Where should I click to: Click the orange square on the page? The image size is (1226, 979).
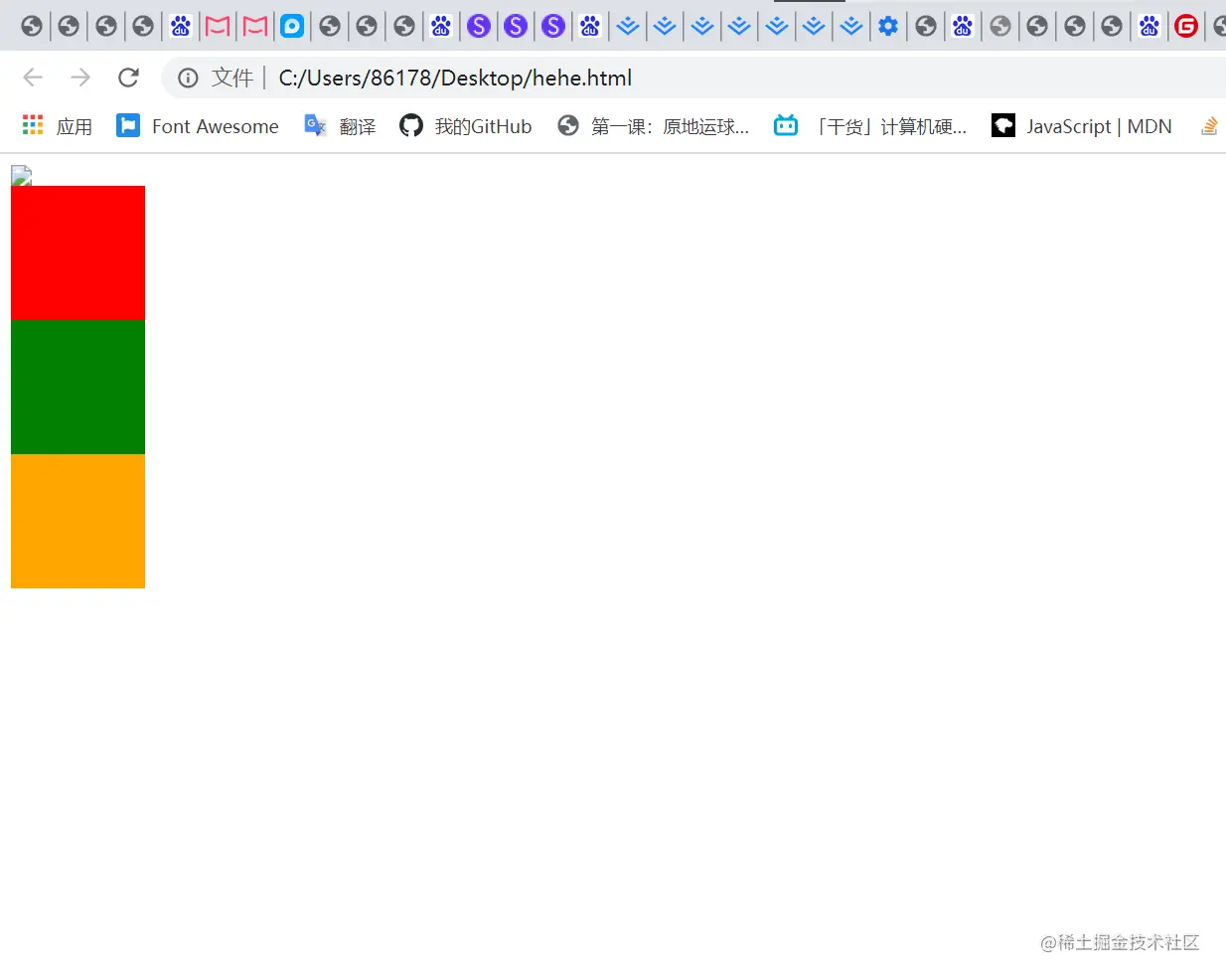tap(77, 521)
